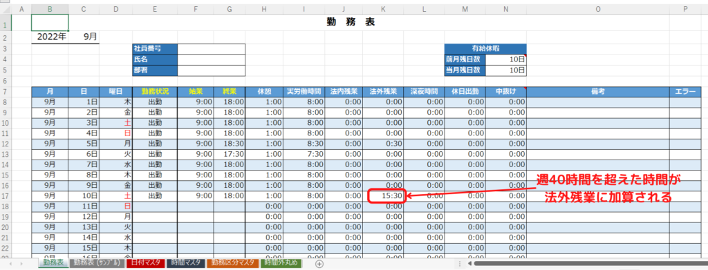Click the previous sheet navigation arrow

tap(10, 263)
